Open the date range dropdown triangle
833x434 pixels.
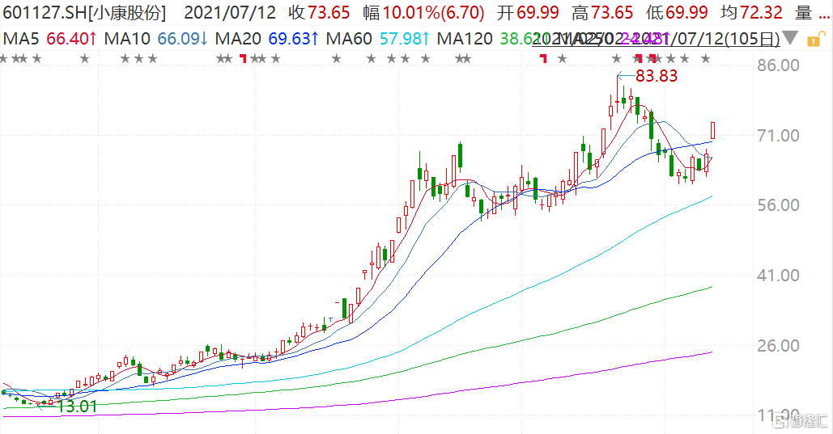click(790, 38)
